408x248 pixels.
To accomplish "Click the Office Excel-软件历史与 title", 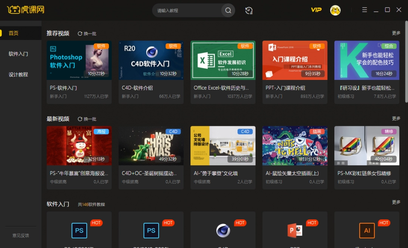I will tap(221, 88).
